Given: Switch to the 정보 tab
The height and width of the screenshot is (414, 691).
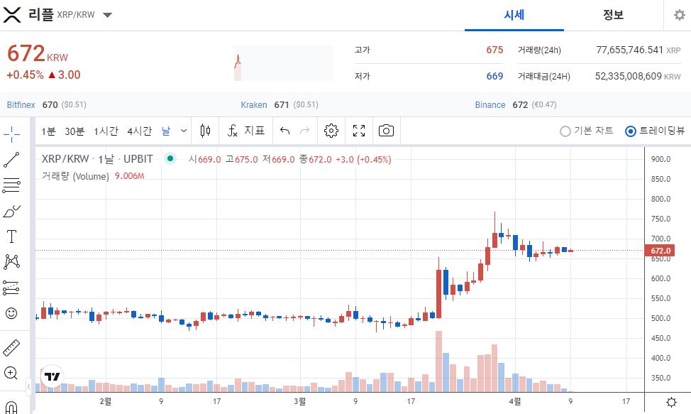Looking at the screenshot, I should [x=613, y=15].
